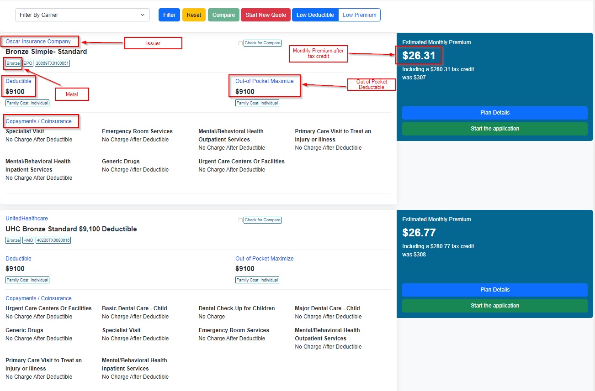Click the Deductible heading in UnitedHealthcare plan
The image size is (595, 391).
pos(18,259)
